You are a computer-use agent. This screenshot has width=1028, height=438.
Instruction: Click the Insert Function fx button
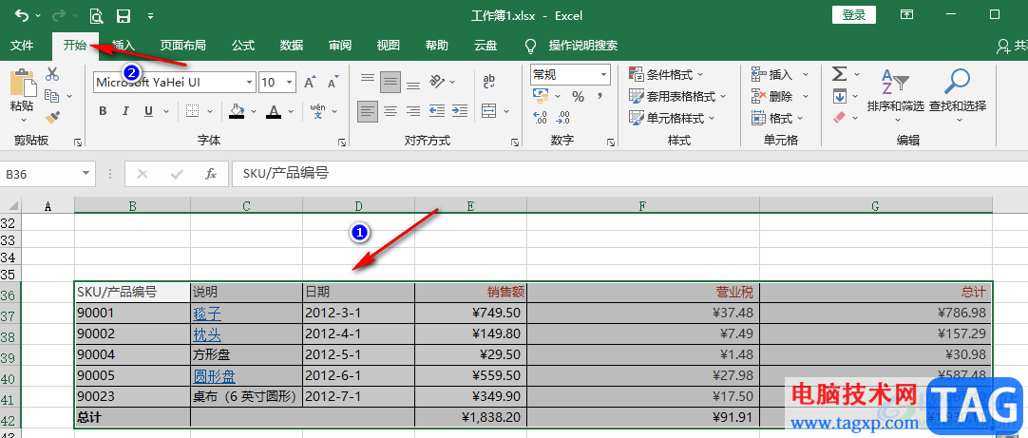tap(211, 175)
